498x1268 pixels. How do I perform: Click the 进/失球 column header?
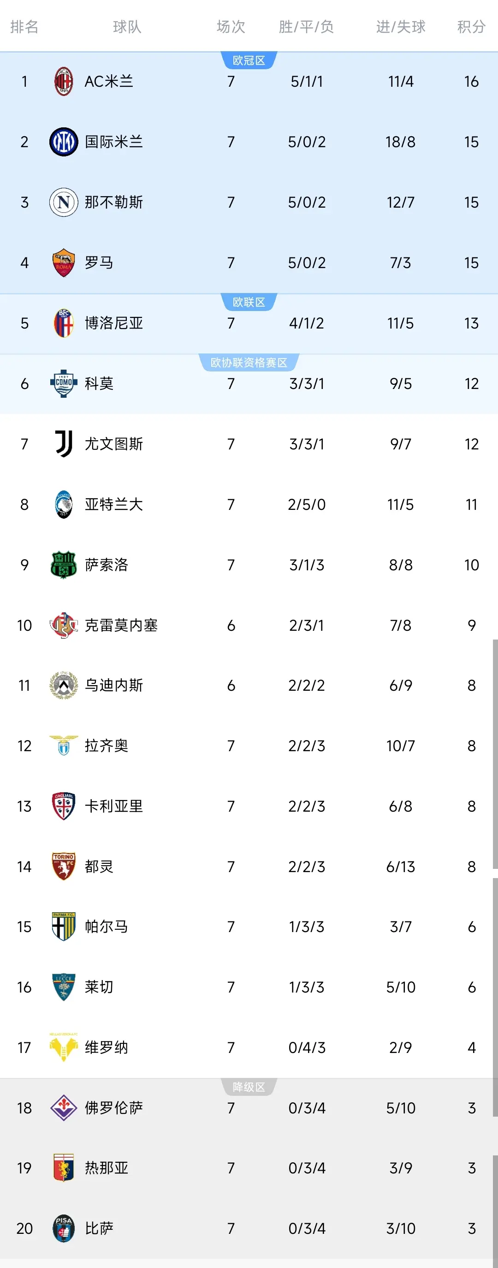[x=401, y=27]
